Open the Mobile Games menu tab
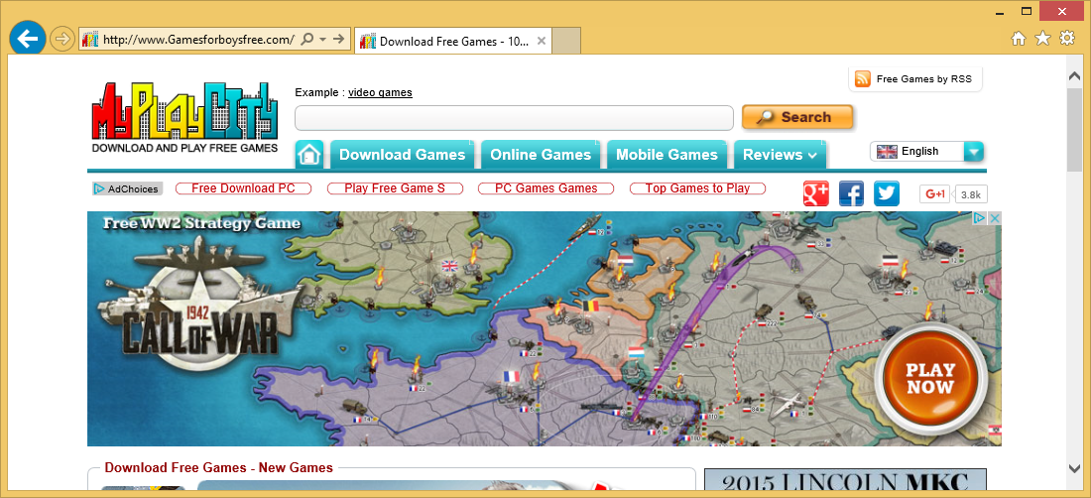This screenshot has height=498, width=1091. pyautogui.click(x=667, y=155)
